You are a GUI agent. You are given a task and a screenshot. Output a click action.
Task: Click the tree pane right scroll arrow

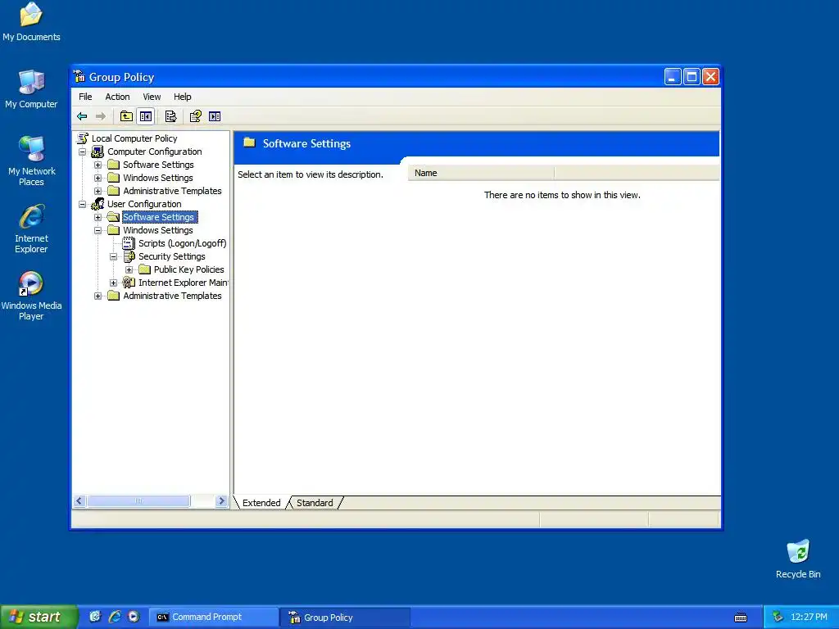[221, 501]
